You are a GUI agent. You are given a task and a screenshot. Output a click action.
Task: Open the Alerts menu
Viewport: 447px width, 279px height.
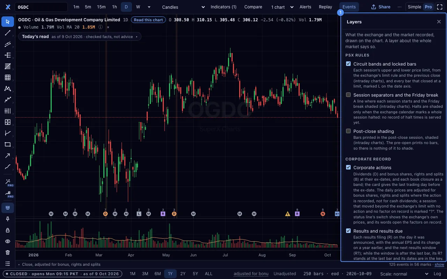[305, 7]
